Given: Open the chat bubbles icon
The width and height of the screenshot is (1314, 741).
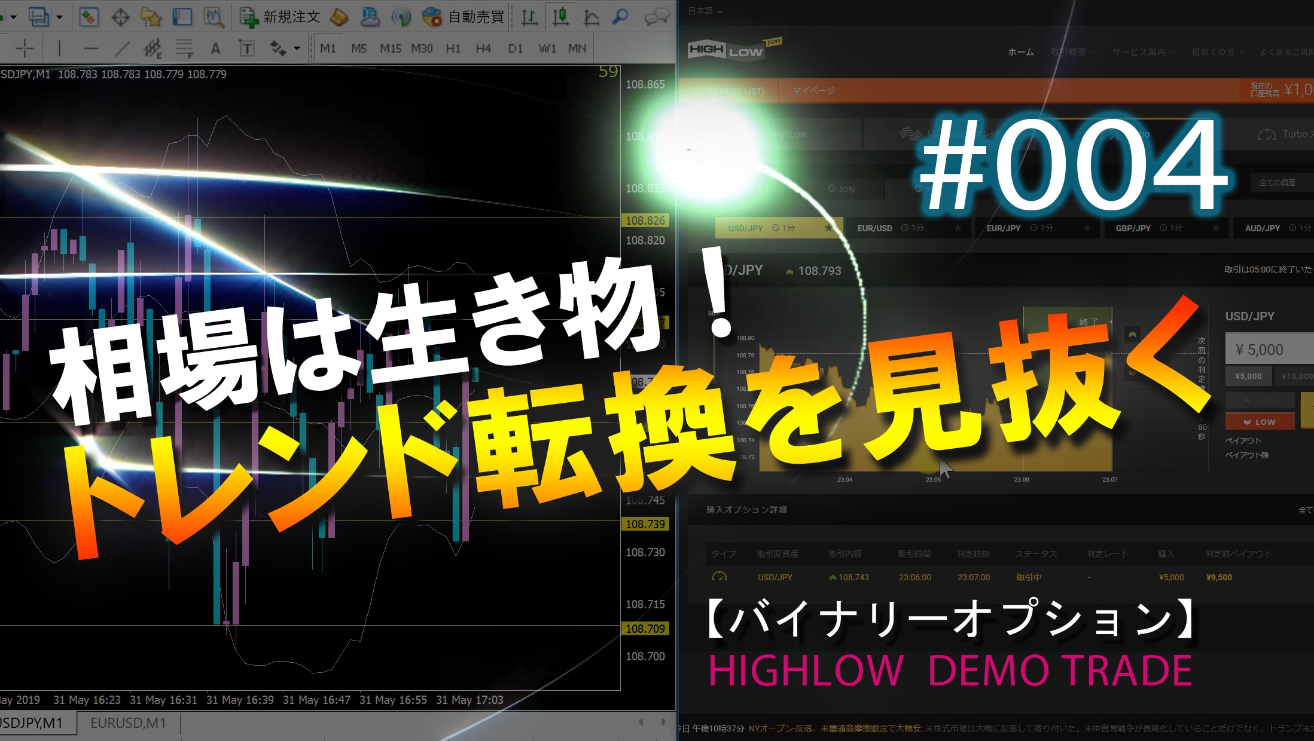Looking at the screenshot, I should (x=657, y=17).
